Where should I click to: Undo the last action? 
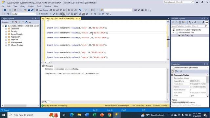(x=80, y=10)
